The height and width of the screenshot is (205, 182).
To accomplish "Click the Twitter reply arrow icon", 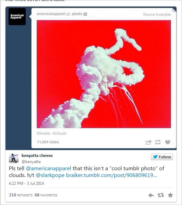I will (x=151, y=195).
